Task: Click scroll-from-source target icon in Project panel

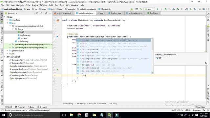Action: click(x=37, y=13)
